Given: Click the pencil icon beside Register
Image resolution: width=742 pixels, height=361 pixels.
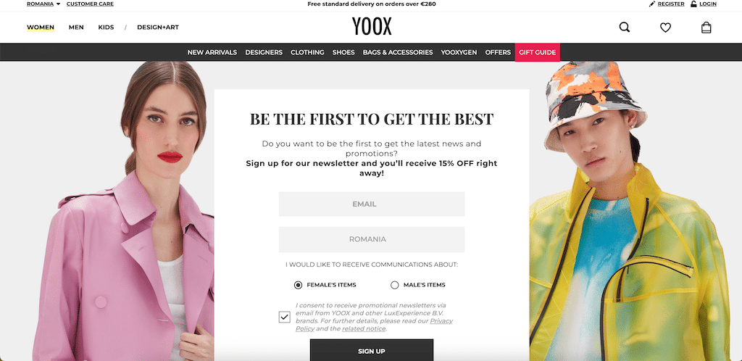Looking at the screenshot, I should pyautogui.click(x=652, y=4).
